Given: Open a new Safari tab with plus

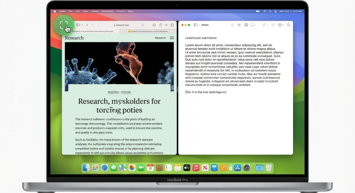Looking at the screenshot, I should coord(166,25).
